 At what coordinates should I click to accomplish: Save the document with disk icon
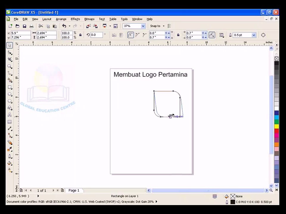24,26
